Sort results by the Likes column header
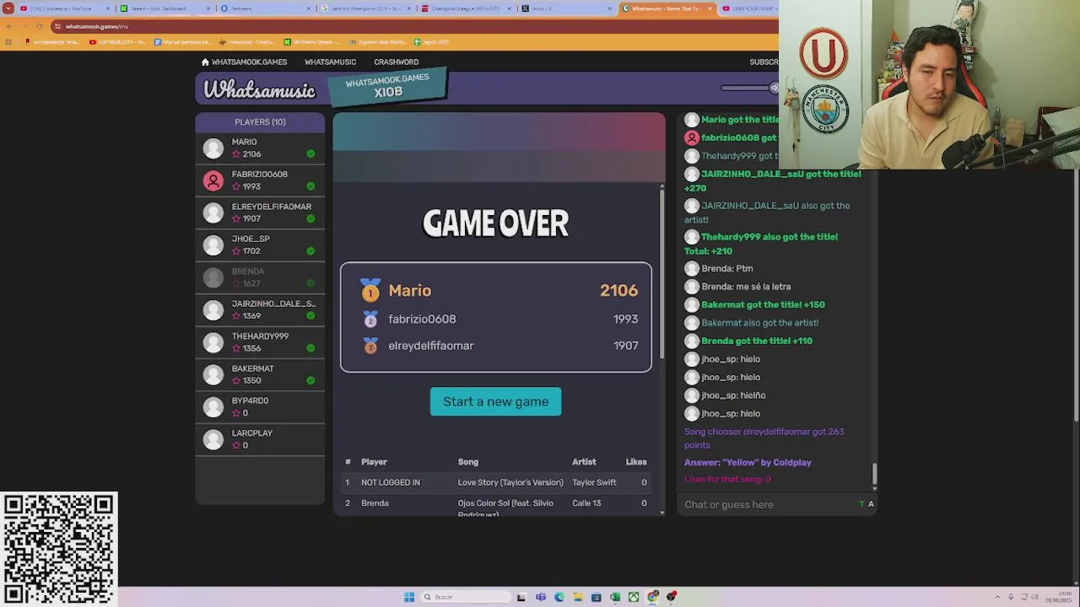The height and width of the screenshot is (607, 1080). [x=636, y=462]
